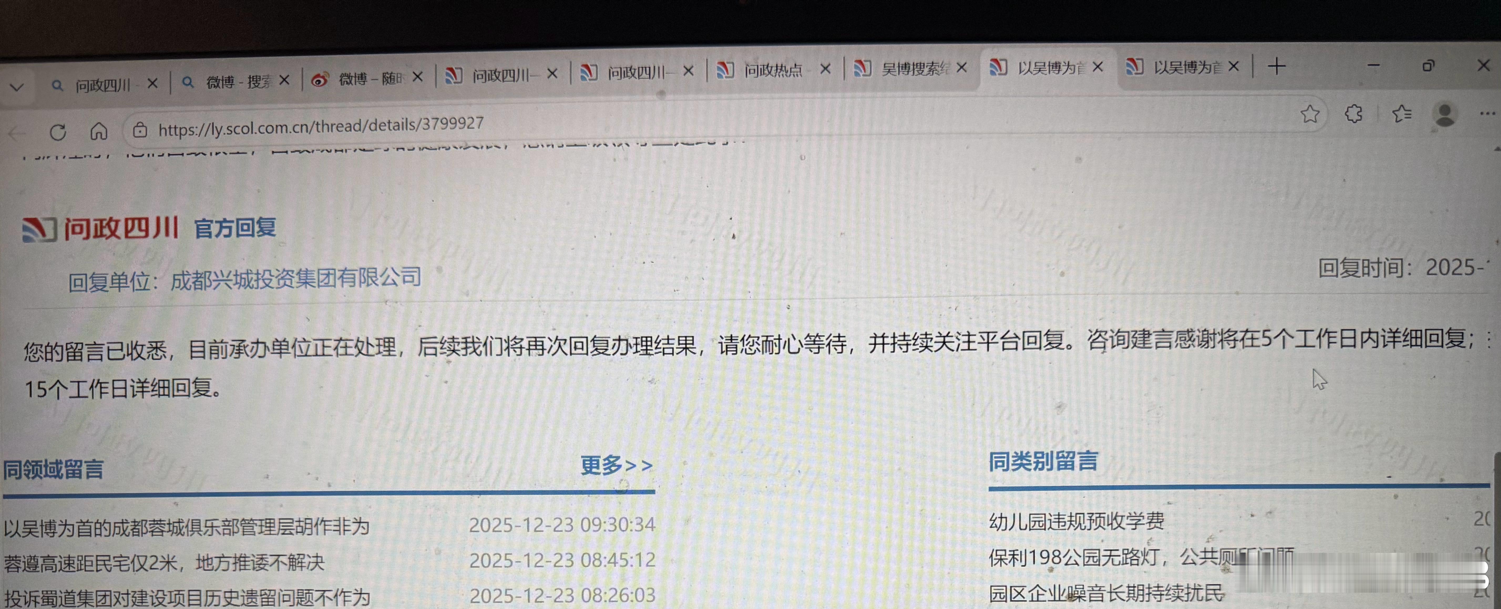Open 幼儿园违规预收学费 message link
The height and width of the screenshot is (609, 1501).
[x=1076, y=521]
